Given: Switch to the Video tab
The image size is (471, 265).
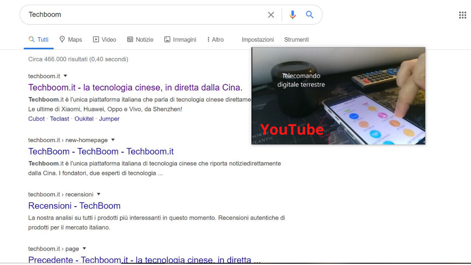Looking at the screenshot, I should pos(104,40).
